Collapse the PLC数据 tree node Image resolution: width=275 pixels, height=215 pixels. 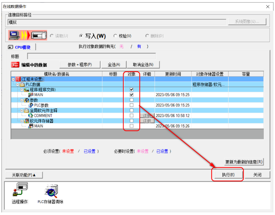(x=18, y=85)
